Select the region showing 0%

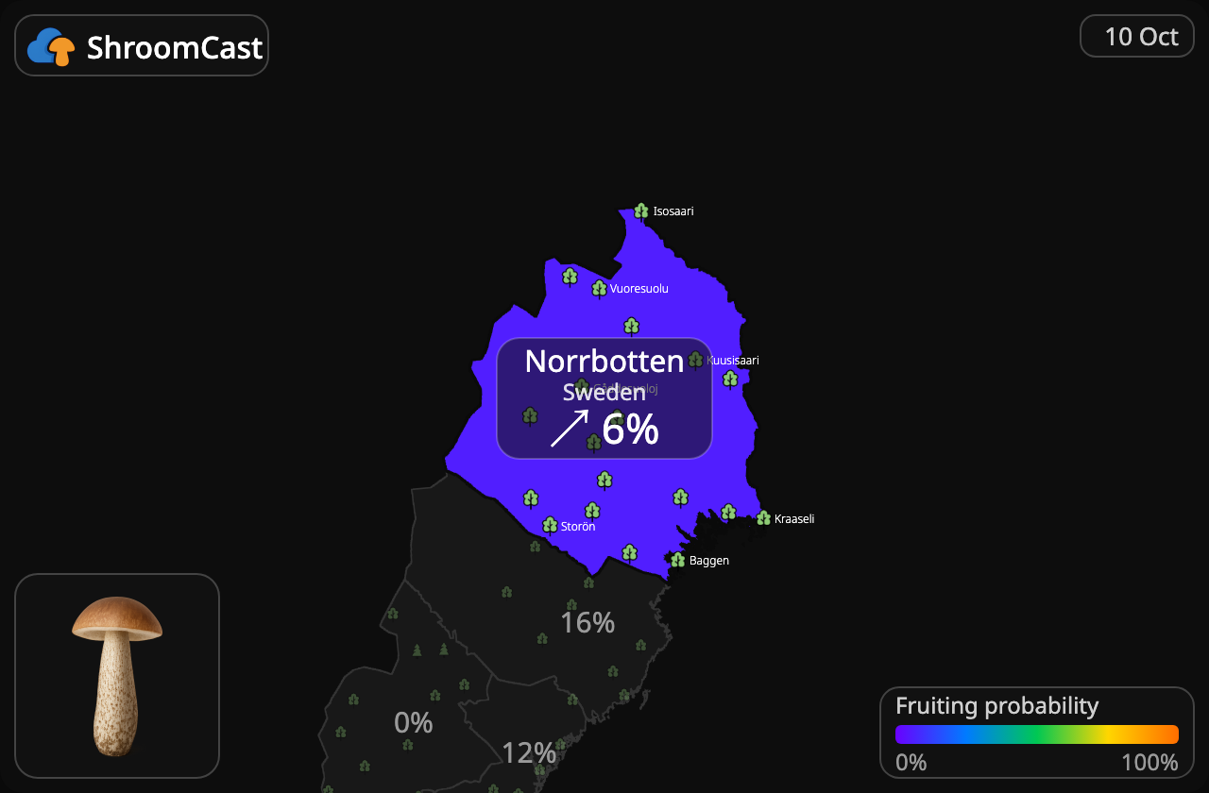click(x=414, y=723)
